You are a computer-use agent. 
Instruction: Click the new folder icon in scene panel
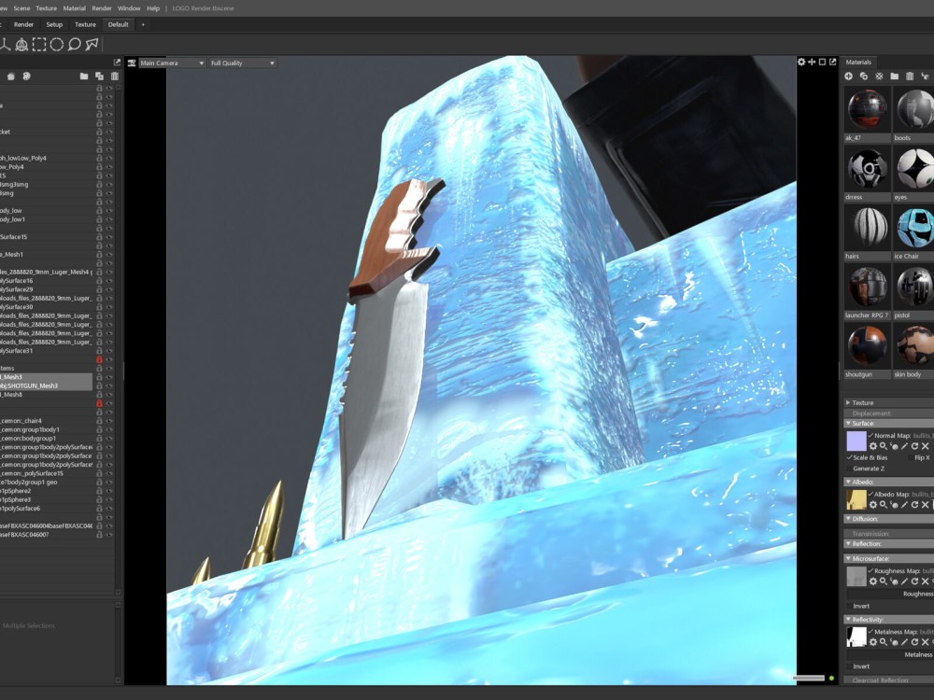point(84,77)
